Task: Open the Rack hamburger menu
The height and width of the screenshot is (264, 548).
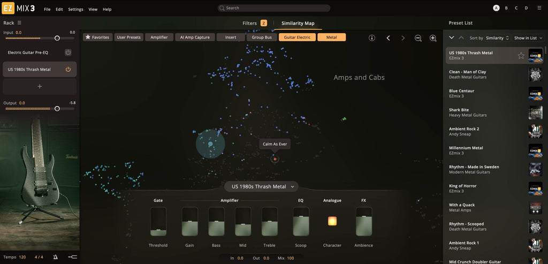Action: click(20, 22)
